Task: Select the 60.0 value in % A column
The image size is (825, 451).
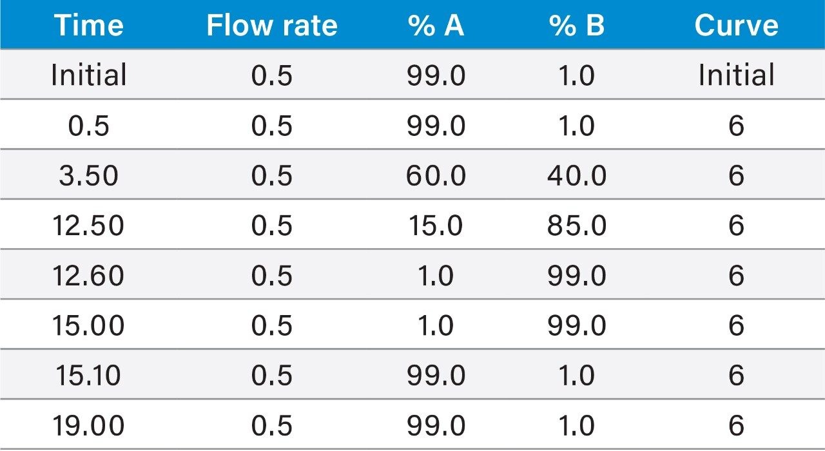Action: point(436,175)
